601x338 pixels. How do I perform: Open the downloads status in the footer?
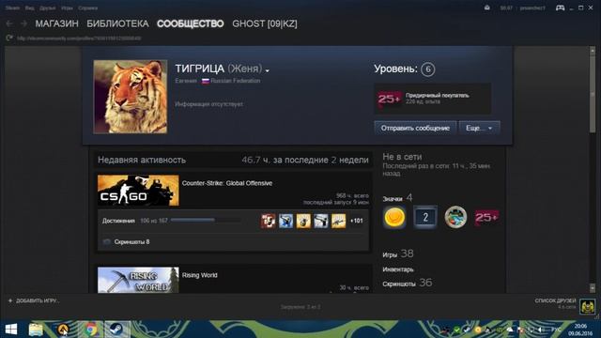[x=300, y=307]
